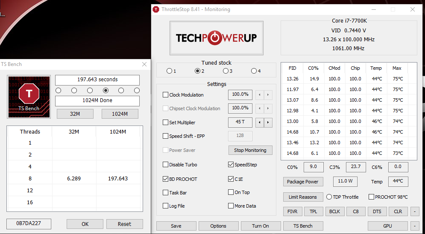The height and width of the screenshot is (234, 425).
Task: Click the minus button next to CLR
Action: click(415, 211)
